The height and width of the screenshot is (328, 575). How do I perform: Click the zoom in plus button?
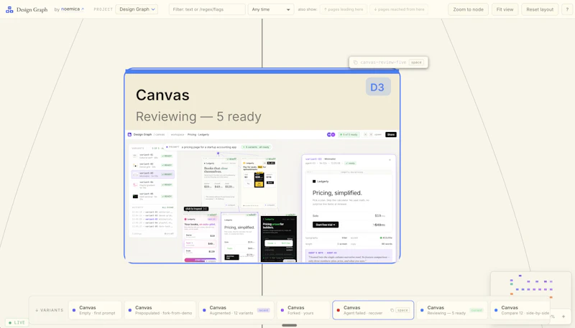click(x=563, y=317)
